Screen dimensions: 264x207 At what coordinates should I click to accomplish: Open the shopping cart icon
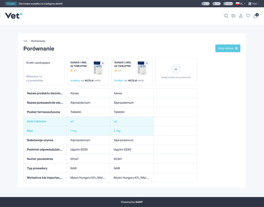click(x=256, y=16)
